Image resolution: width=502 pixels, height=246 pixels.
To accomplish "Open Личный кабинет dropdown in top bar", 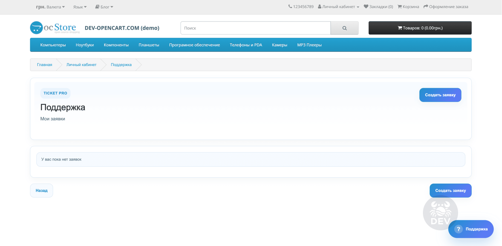I will point(339,7).
